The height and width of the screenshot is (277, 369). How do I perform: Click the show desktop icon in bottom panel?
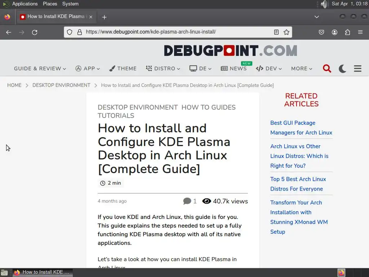coord(4,273)
